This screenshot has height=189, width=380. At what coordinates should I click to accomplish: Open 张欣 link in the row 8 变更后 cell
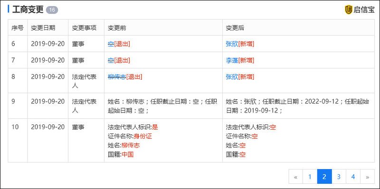click(x=232, y=77)
